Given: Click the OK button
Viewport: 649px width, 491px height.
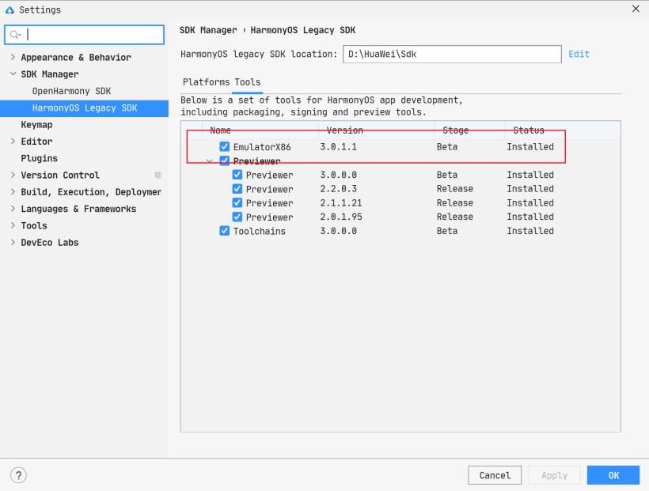Looking at the screenshot, I should [613, 475].
